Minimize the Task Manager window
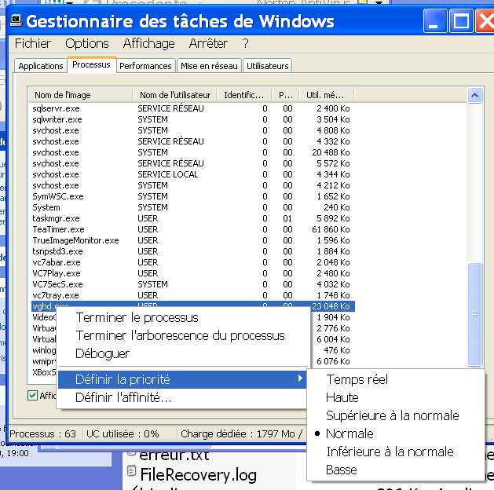This screenshot has height=490, width=494. pos(435,21)
